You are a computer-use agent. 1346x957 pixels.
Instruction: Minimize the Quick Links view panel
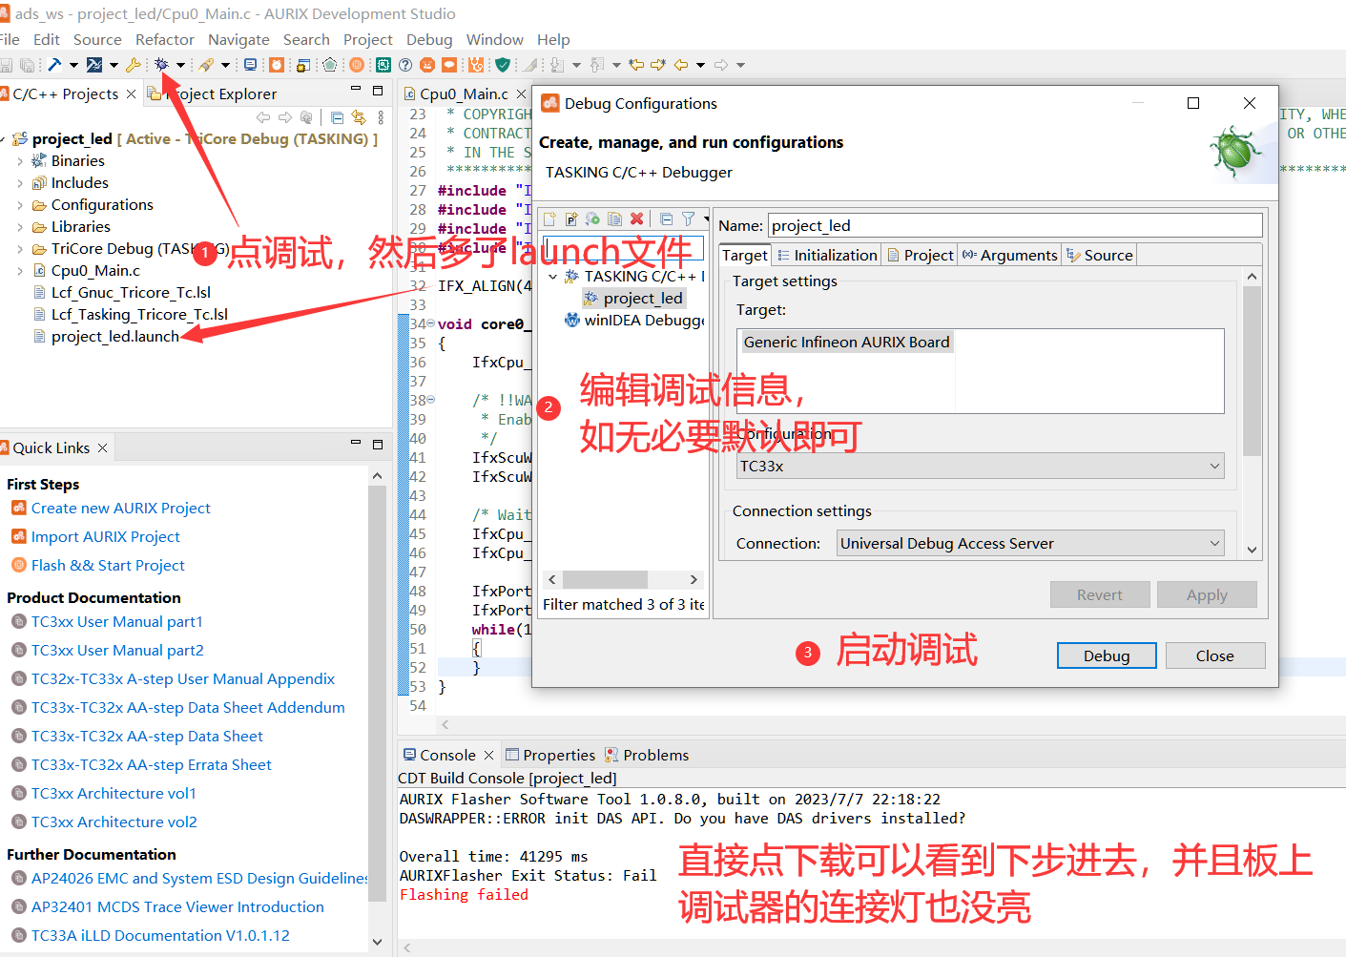click(x=356, y=444)
